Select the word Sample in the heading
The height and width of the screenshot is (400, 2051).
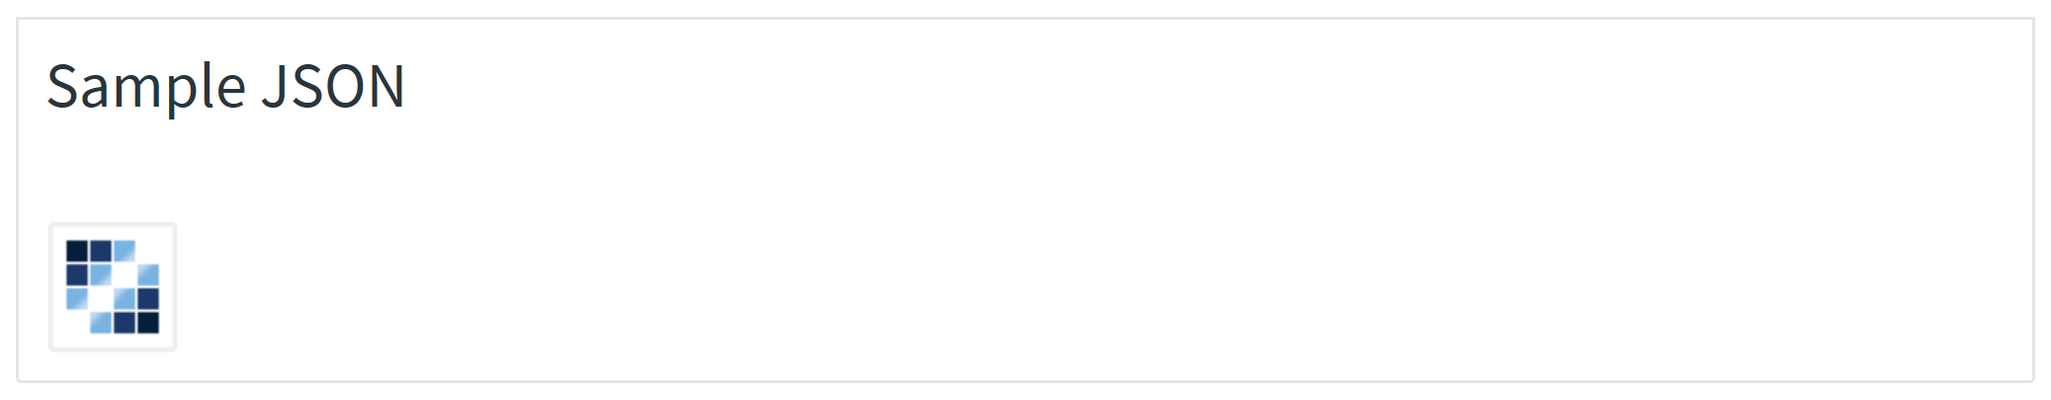pos(146,89)
